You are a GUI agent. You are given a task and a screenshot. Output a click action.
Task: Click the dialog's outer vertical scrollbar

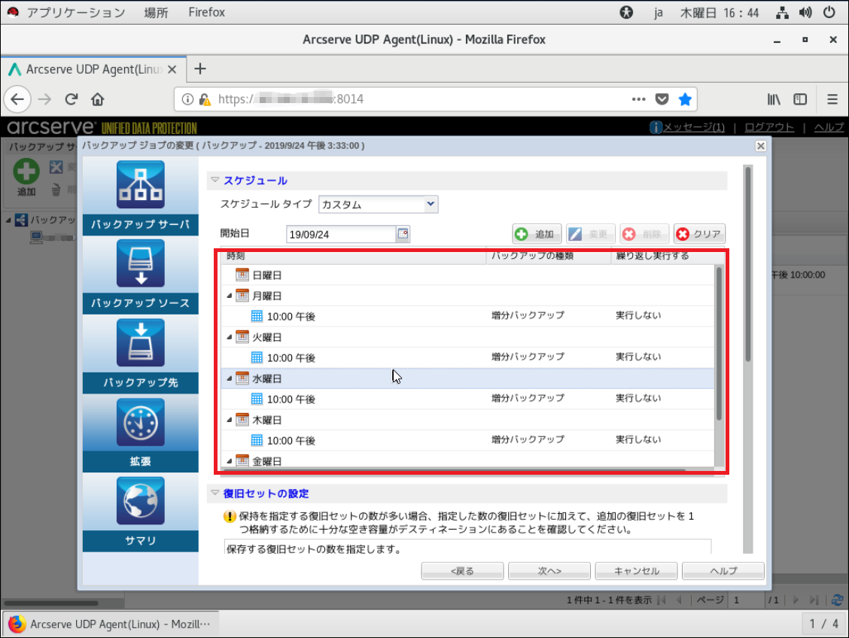click(747, 264)
